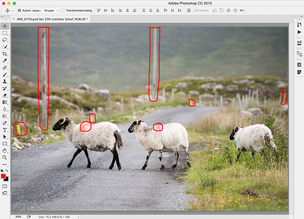Open status bar info arrow menu
The image size is (304, 219).
click(78, 217)
